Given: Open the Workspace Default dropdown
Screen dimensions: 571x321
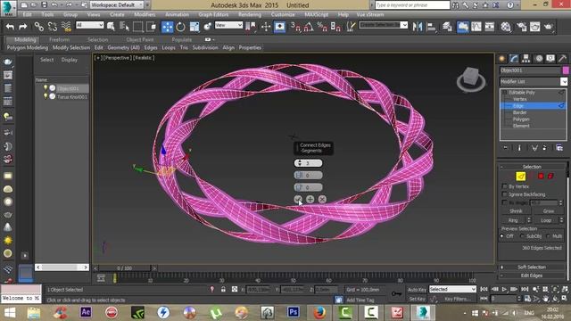Looking at the screenshot, I should coord(117,4).
